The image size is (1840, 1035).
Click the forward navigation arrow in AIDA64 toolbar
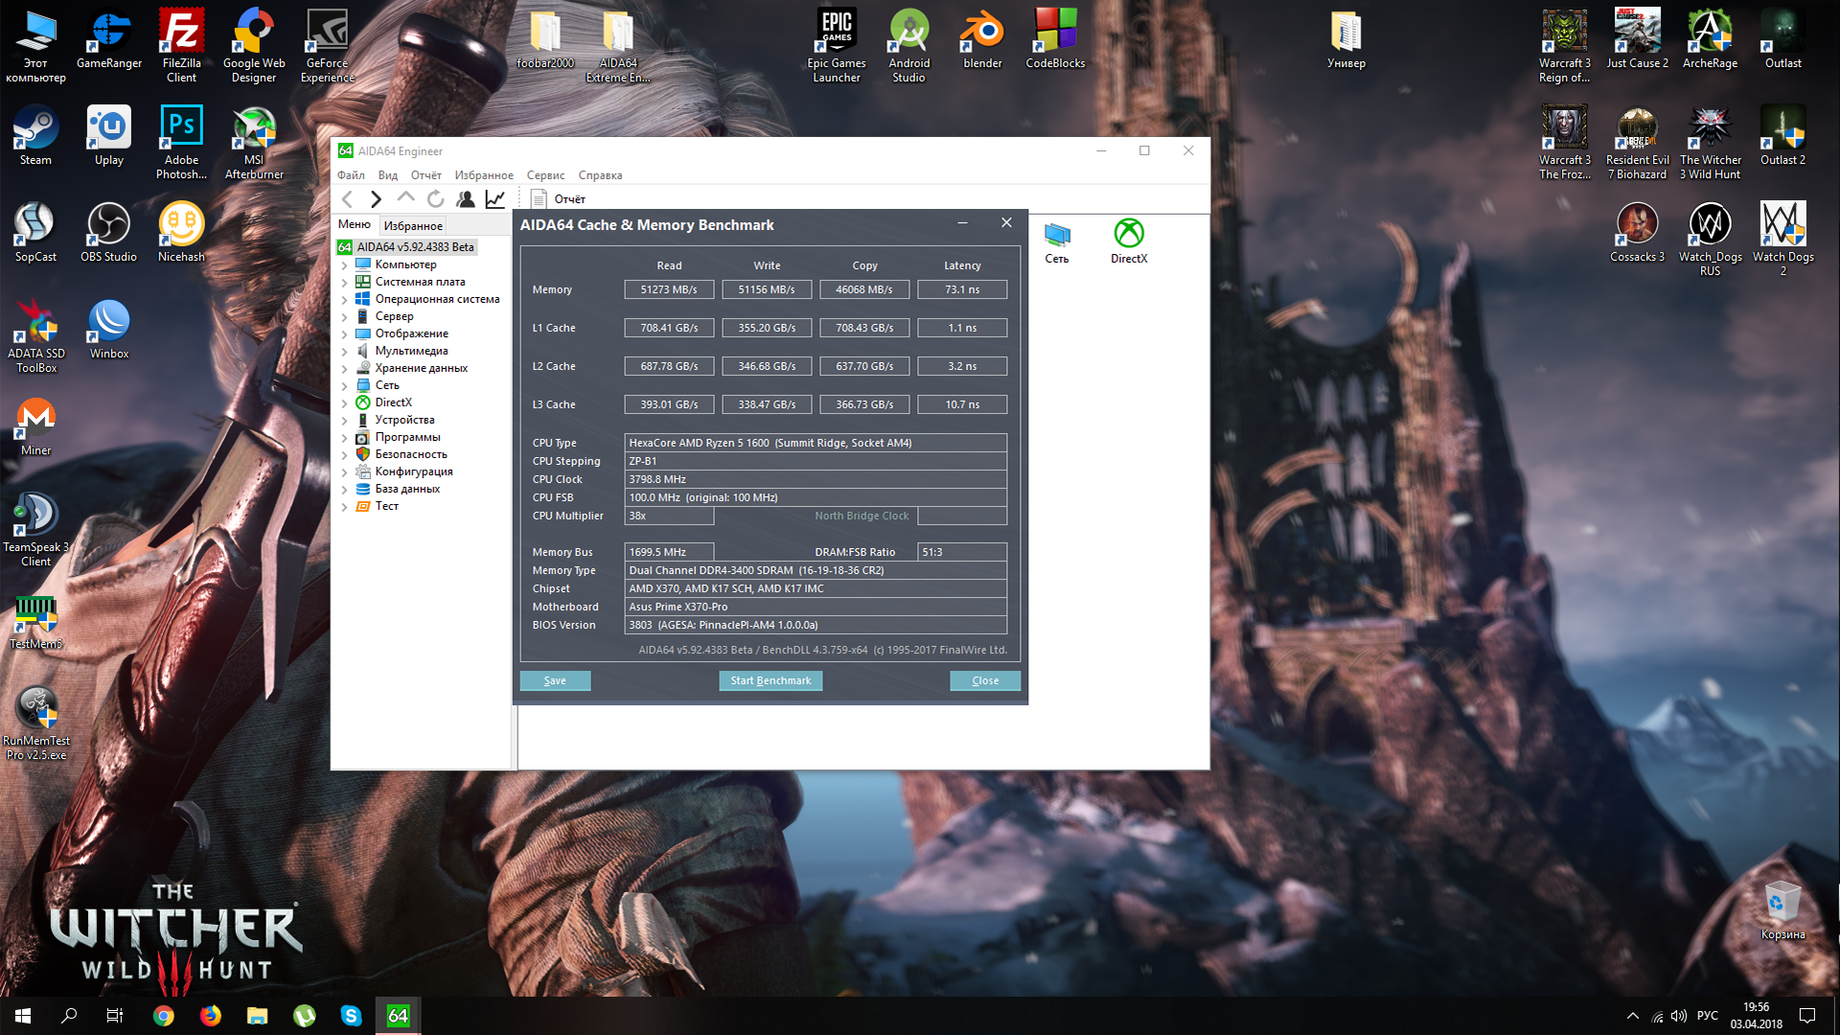point(376,199)
